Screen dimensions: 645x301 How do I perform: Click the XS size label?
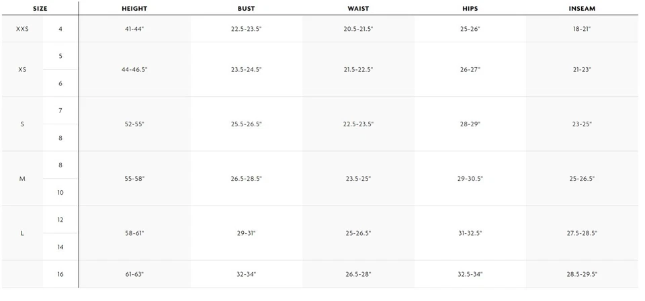coord(22,70)
